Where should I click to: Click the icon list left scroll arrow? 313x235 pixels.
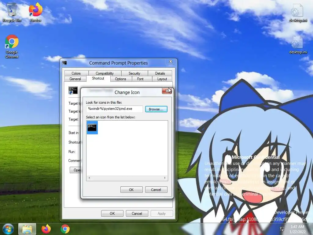(x=89, y=178)
